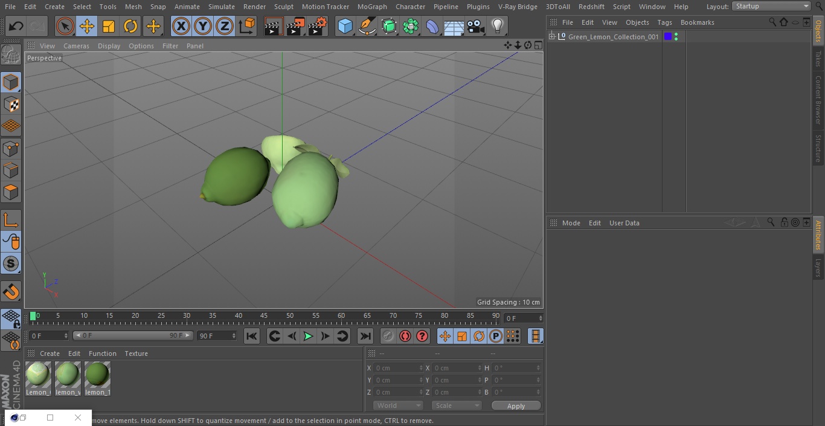Enable Axis mode
Viewport: 825px width, 426px height.
[11, 219]
